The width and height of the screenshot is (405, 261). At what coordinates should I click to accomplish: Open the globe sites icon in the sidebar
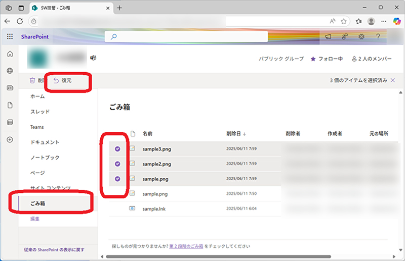click(x=10, y=71)
